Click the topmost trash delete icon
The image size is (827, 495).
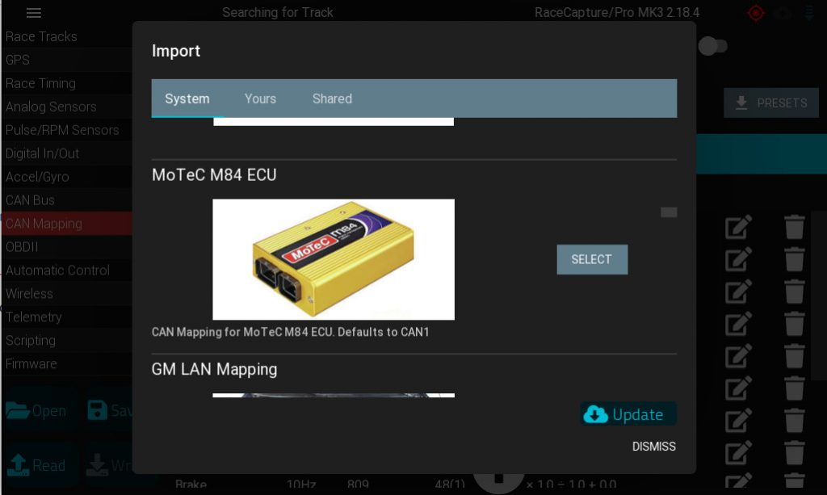coord(795,227)
